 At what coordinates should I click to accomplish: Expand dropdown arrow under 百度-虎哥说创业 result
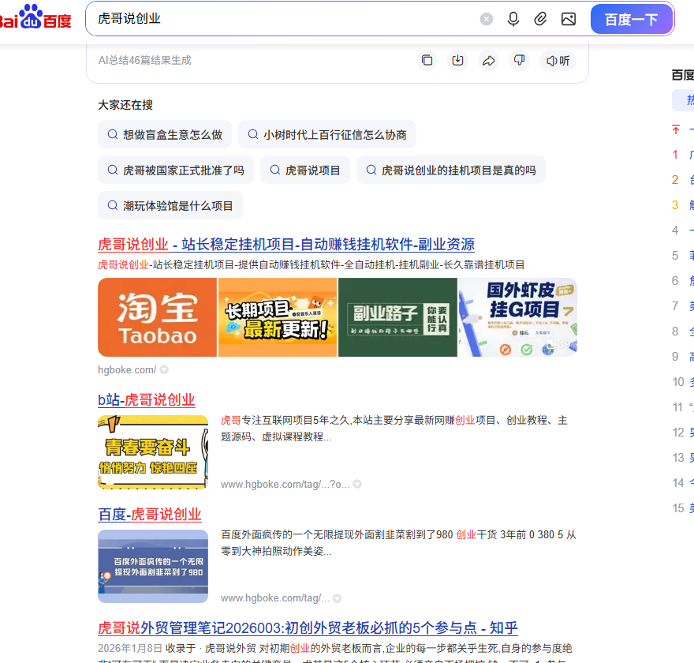tap(338, 598)
